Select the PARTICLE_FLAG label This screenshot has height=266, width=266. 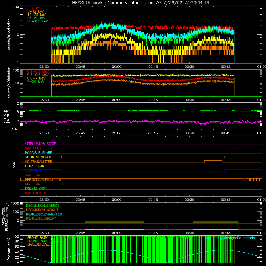(37, 180)
